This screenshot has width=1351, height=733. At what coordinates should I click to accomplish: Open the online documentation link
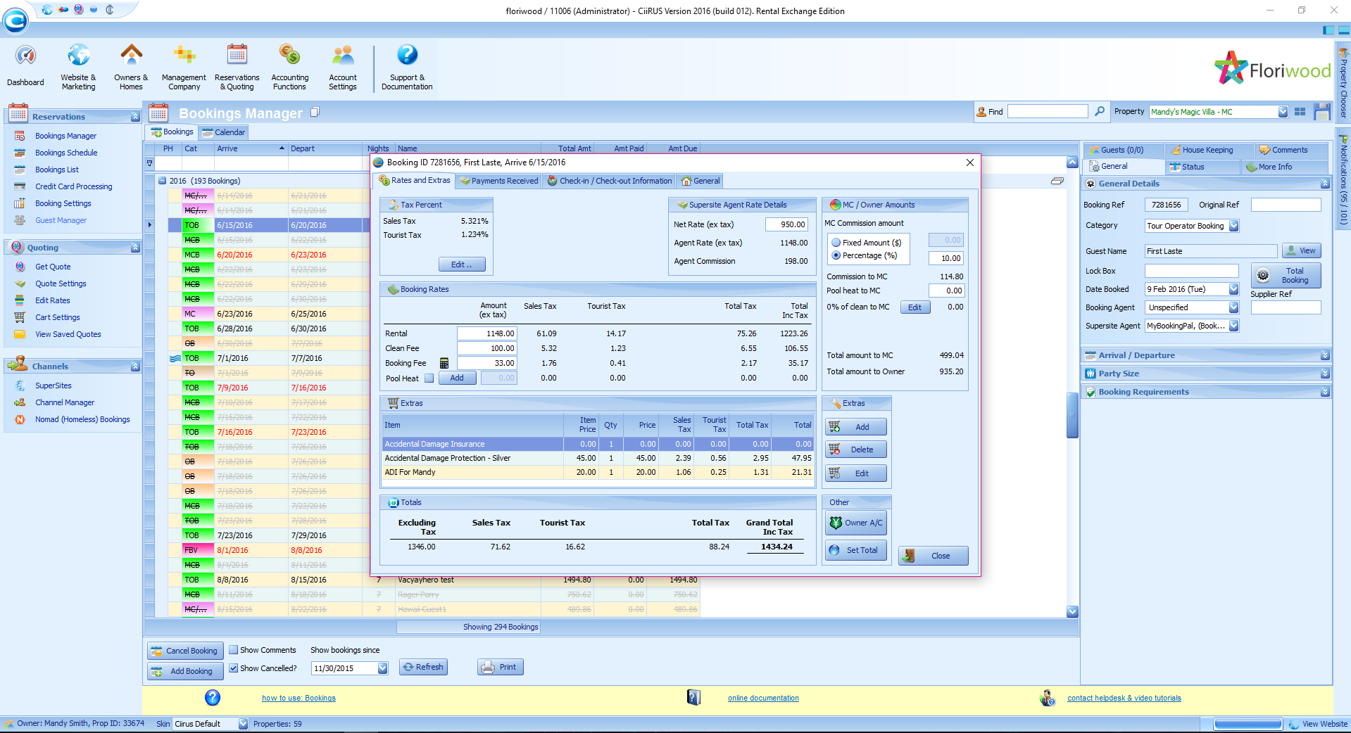pos(763,698)
